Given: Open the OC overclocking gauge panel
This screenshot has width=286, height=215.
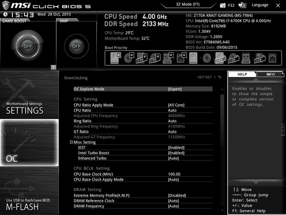Looking at the screenshot, I should [x=30, y=142].
